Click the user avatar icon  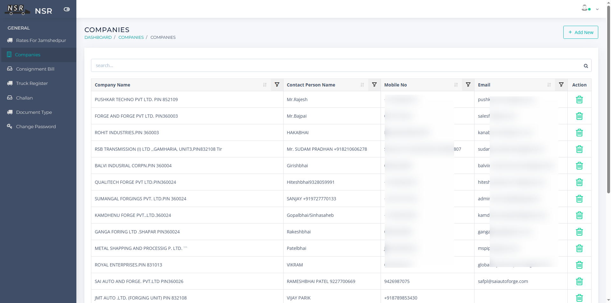coord(585,8)
